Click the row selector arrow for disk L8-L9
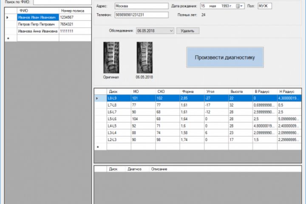 97,98
